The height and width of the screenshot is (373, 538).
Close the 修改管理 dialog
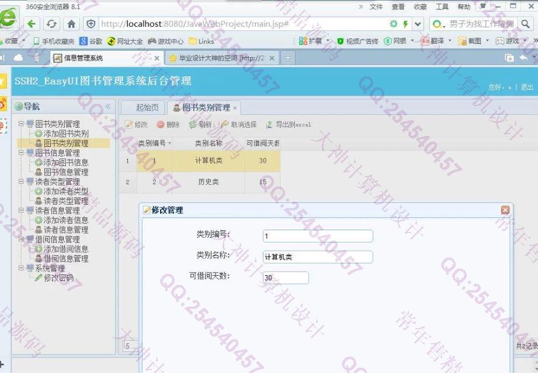coord(505,210)
